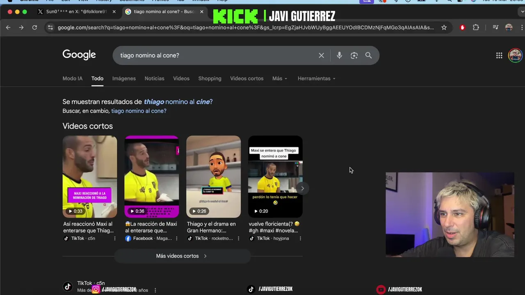
Task: Select the Modo IA tab
Action: coord(73,78)
